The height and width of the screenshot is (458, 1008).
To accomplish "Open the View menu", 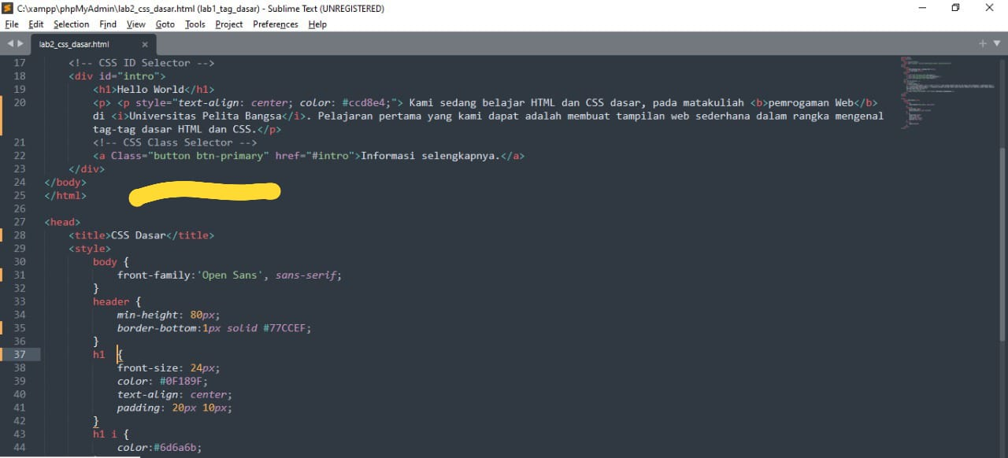I will coord(135,24).
